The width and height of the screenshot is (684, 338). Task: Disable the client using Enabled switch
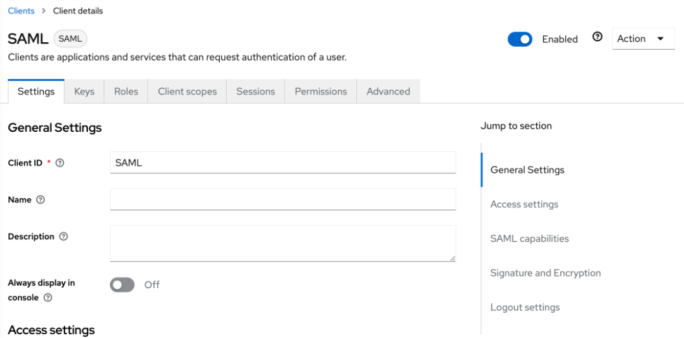[x=520, y=39]
